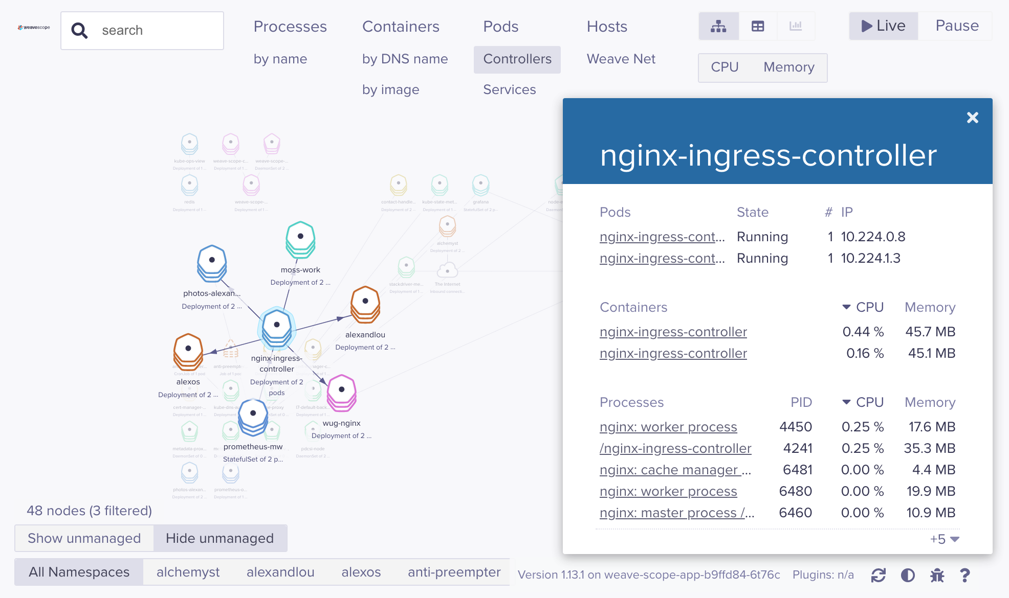This screenshot has height=598, width=1009.
Task: Open the Hosts topology view
Action: pos(607,27)
